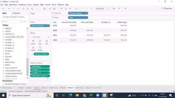Open the Analysis menu

(x=36, y=5)
